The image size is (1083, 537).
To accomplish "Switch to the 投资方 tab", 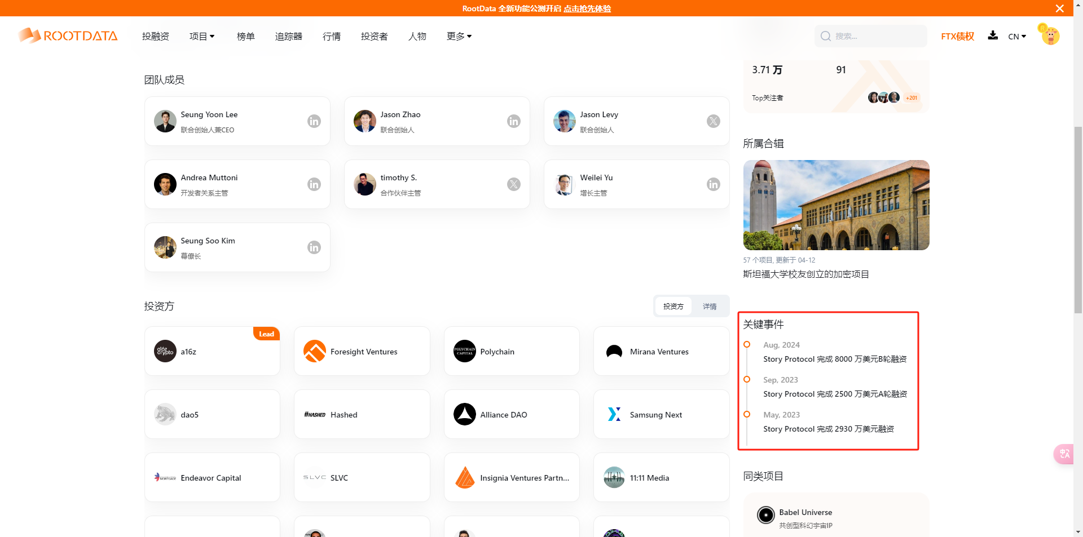I will (673, 306).
